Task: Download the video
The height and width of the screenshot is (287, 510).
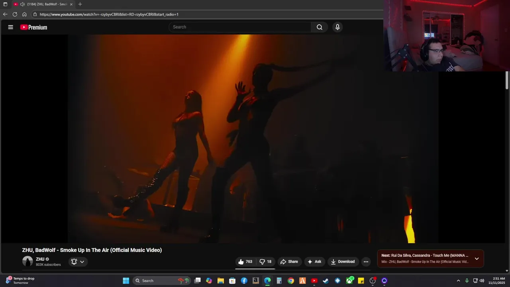Action: pos(343,261)
